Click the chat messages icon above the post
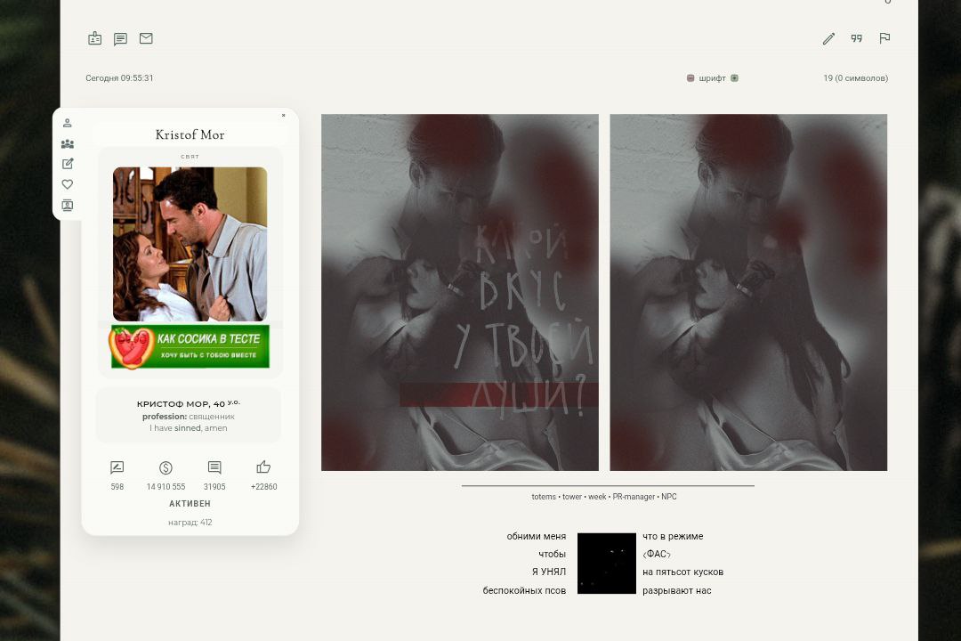The image size is (961, 641). click(x=120, y=38)
